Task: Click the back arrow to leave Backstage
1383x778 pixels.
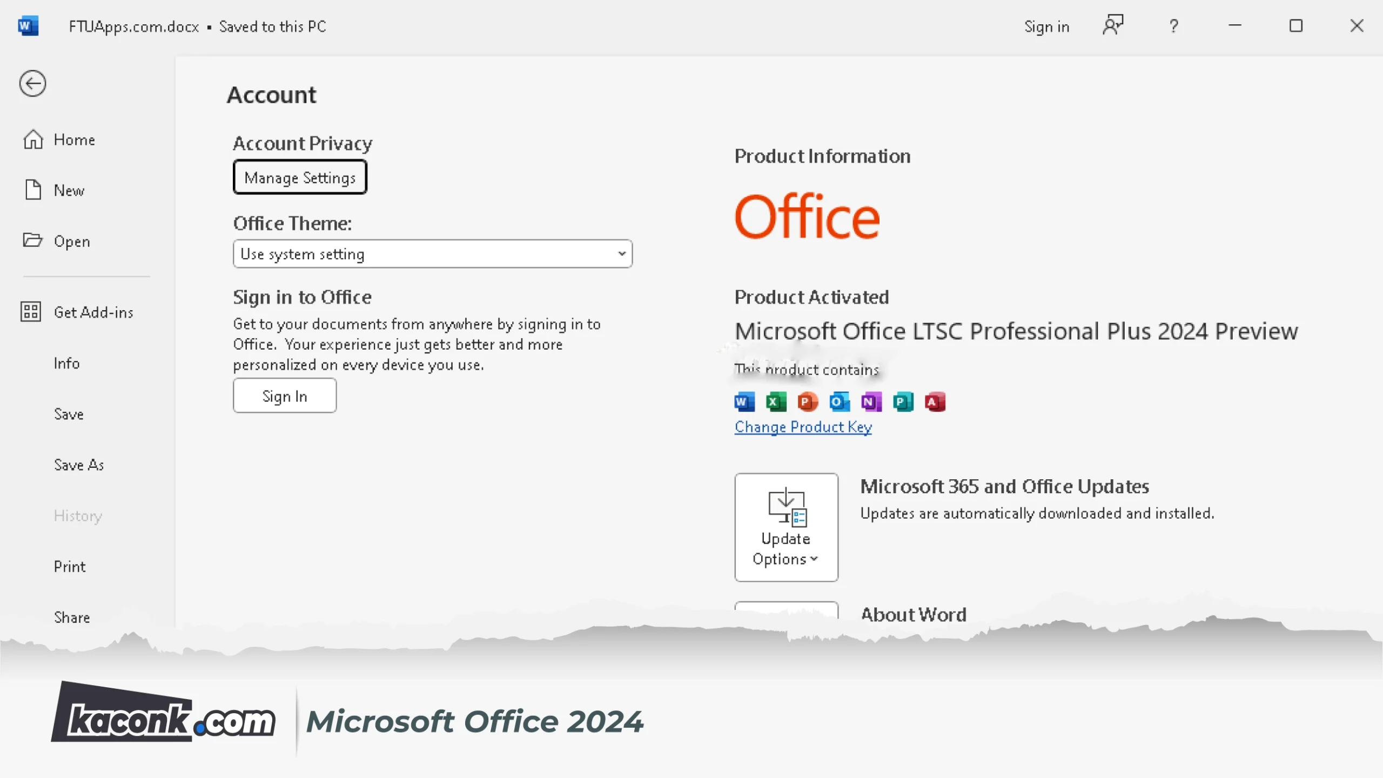Action: (32, 84)
